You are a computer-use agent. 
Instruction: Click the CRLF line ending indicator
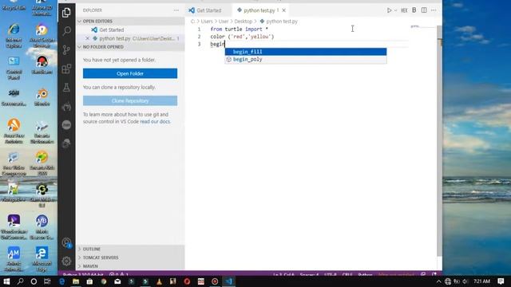(347, 274)
